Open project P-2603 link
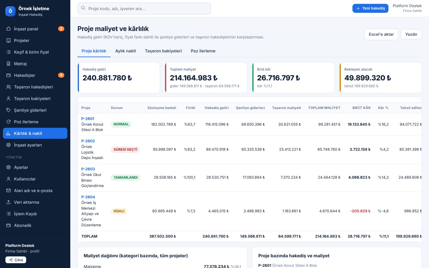The height and width of the screenshot is (268, 429). [88, 169]
